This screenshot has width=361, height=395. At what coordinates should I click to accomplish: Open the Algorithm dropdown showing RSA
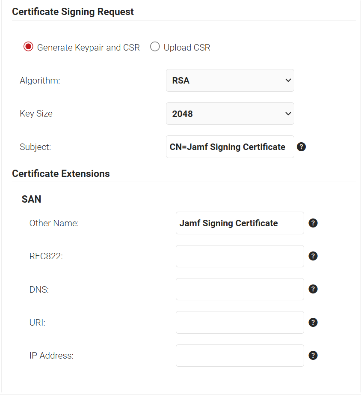230,81
